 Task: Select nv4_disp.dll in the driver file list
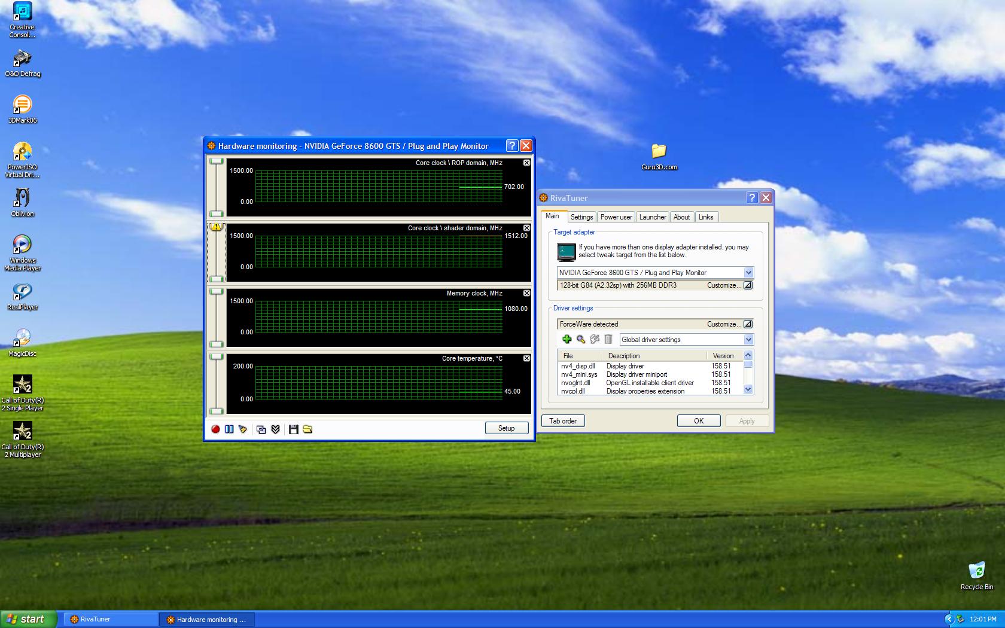coord(578,366)
